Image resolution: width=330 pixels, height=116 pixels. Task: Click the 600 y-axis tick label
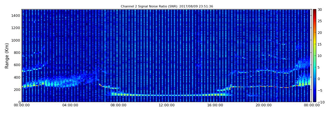click(17, 65)
